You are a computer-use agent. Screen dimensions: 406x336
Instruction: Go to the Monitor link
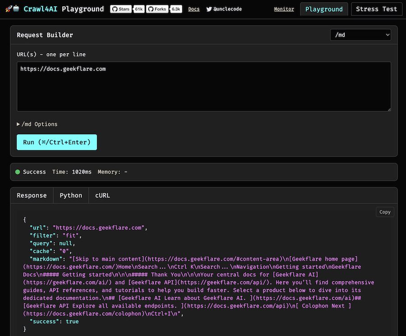click(284, 9)
